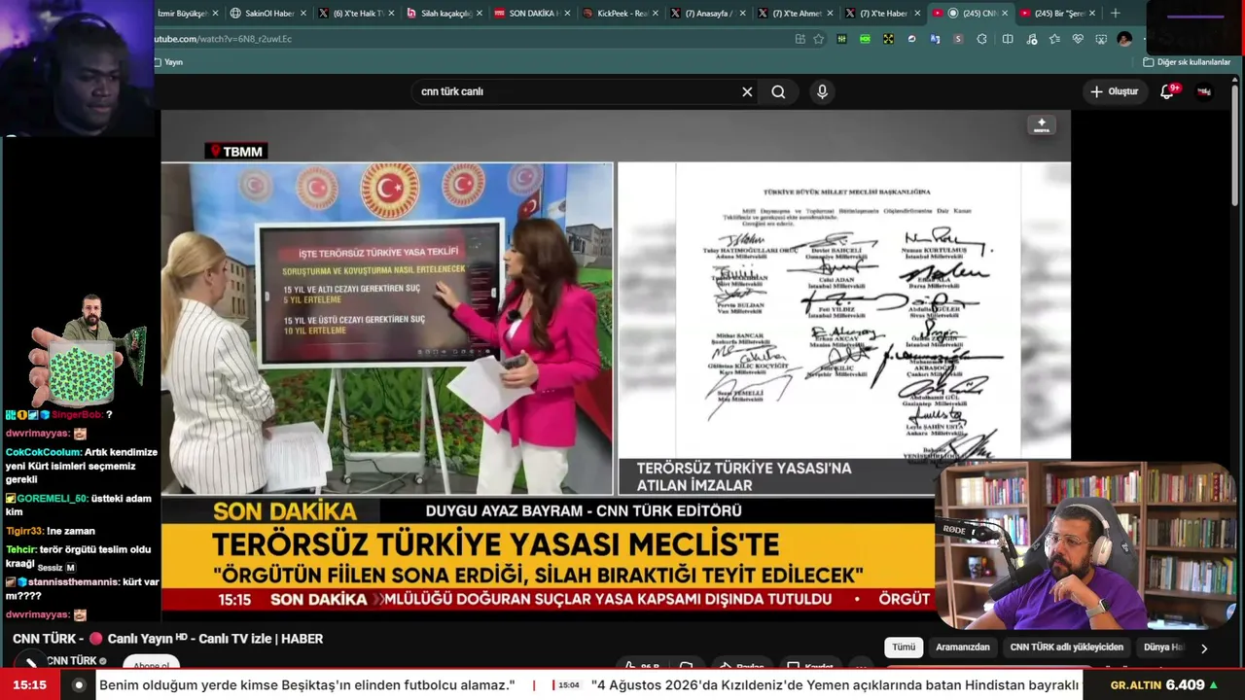Click the screenshot capture toolbar icon

(1101, 39)
